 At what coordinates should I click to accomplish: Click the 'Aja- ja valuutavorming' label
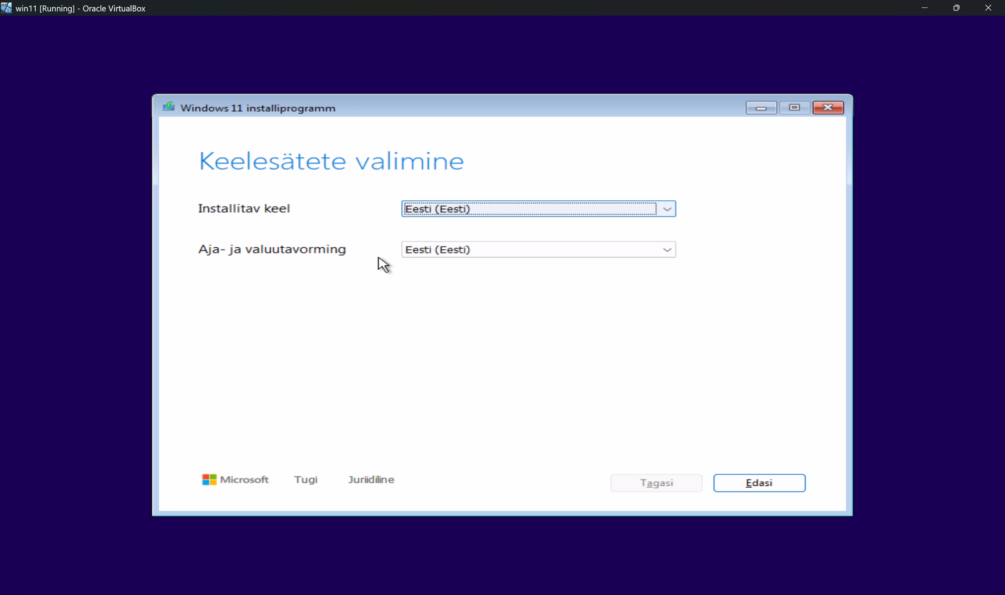coord(272,249)
